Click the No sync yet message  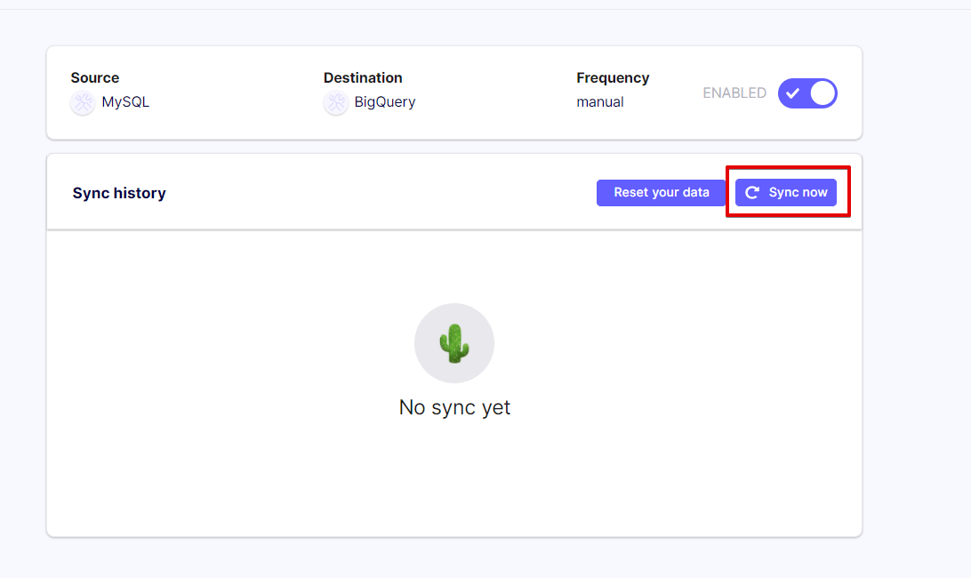(x=454, y=408)
